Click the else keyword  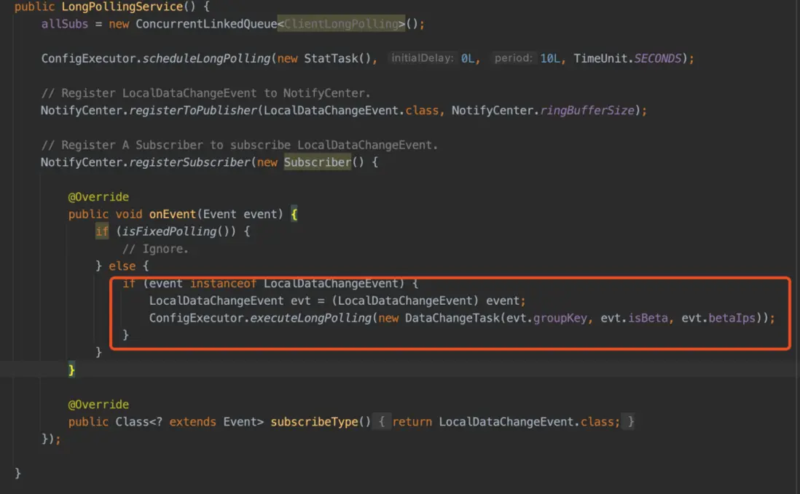[x=122, y=266]
